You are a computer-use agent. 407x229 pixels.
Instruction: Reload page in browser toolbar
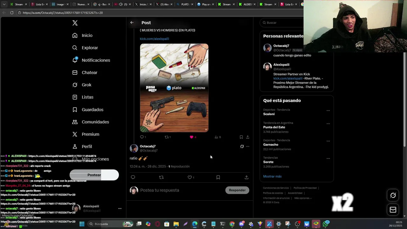(x=12, y=13)
